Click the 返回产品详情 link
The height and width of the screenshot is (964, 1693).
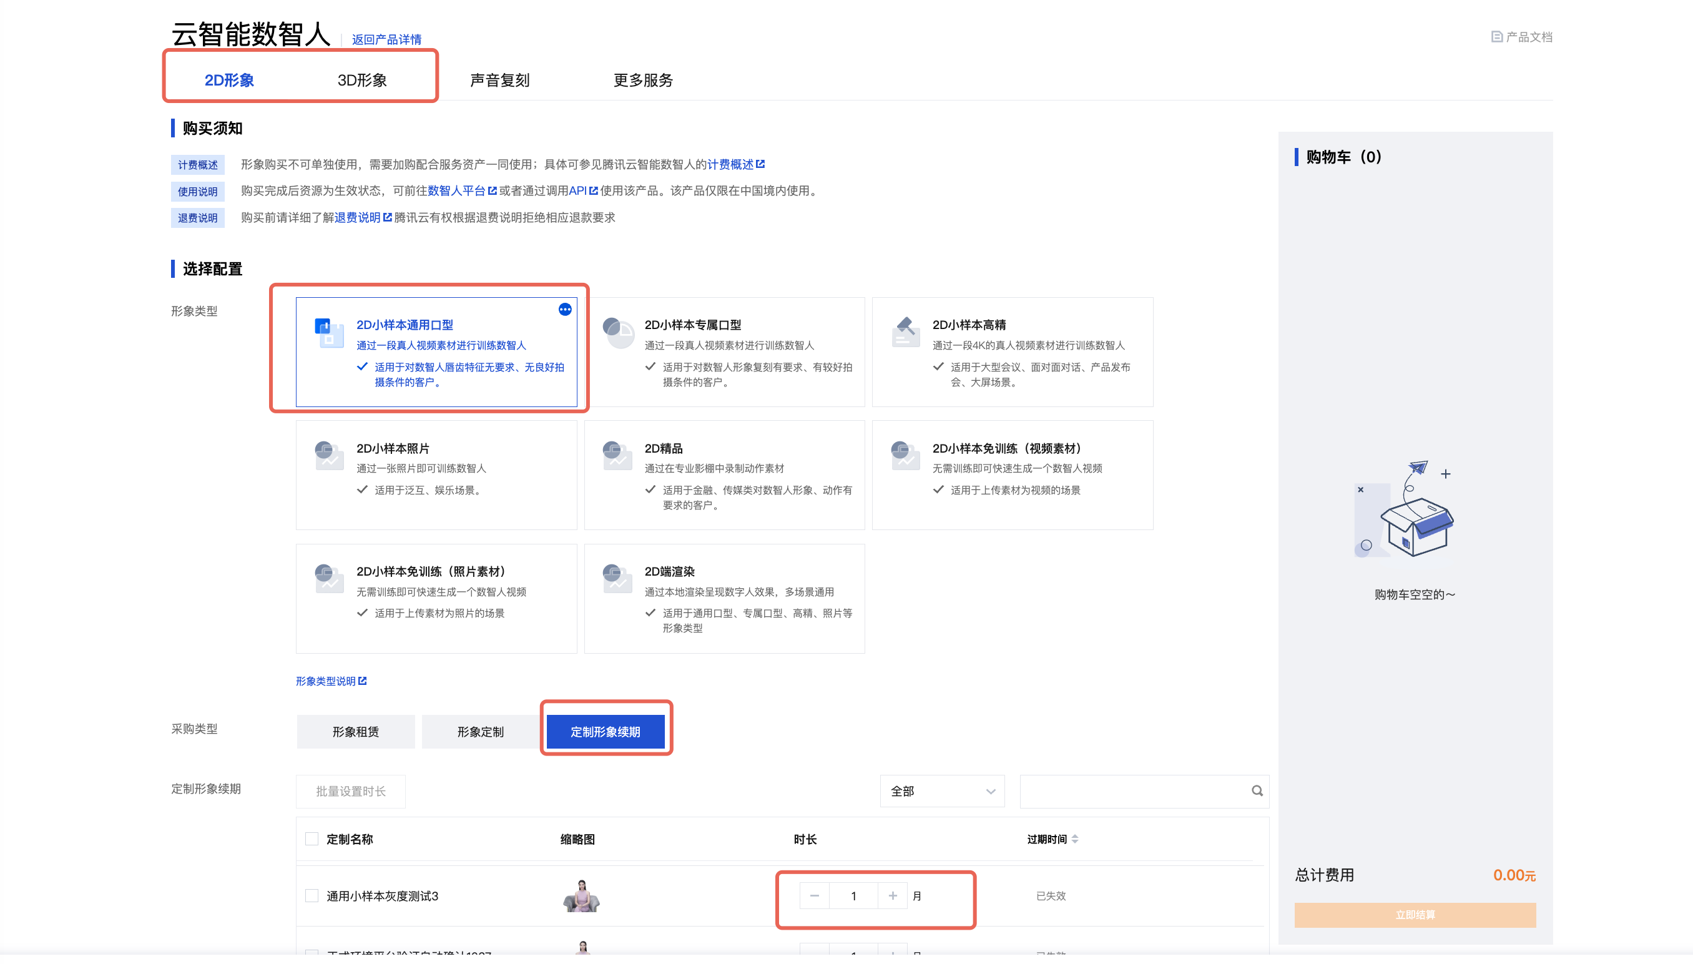point(386,40)
